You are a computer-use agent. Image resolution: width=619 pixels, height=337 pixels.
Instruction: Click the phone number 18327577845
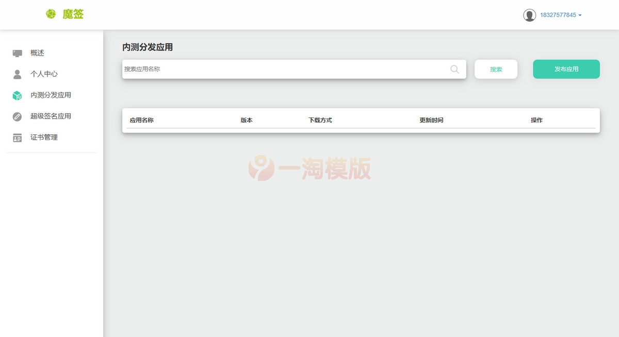tap(559, 15)
